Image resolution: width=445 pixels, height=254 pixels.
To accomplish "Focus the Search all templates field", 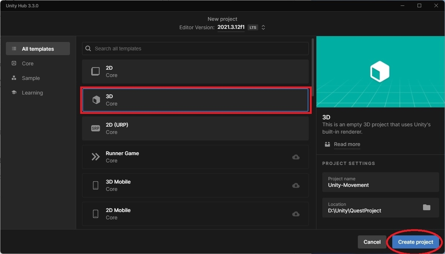I will (195, 48).
